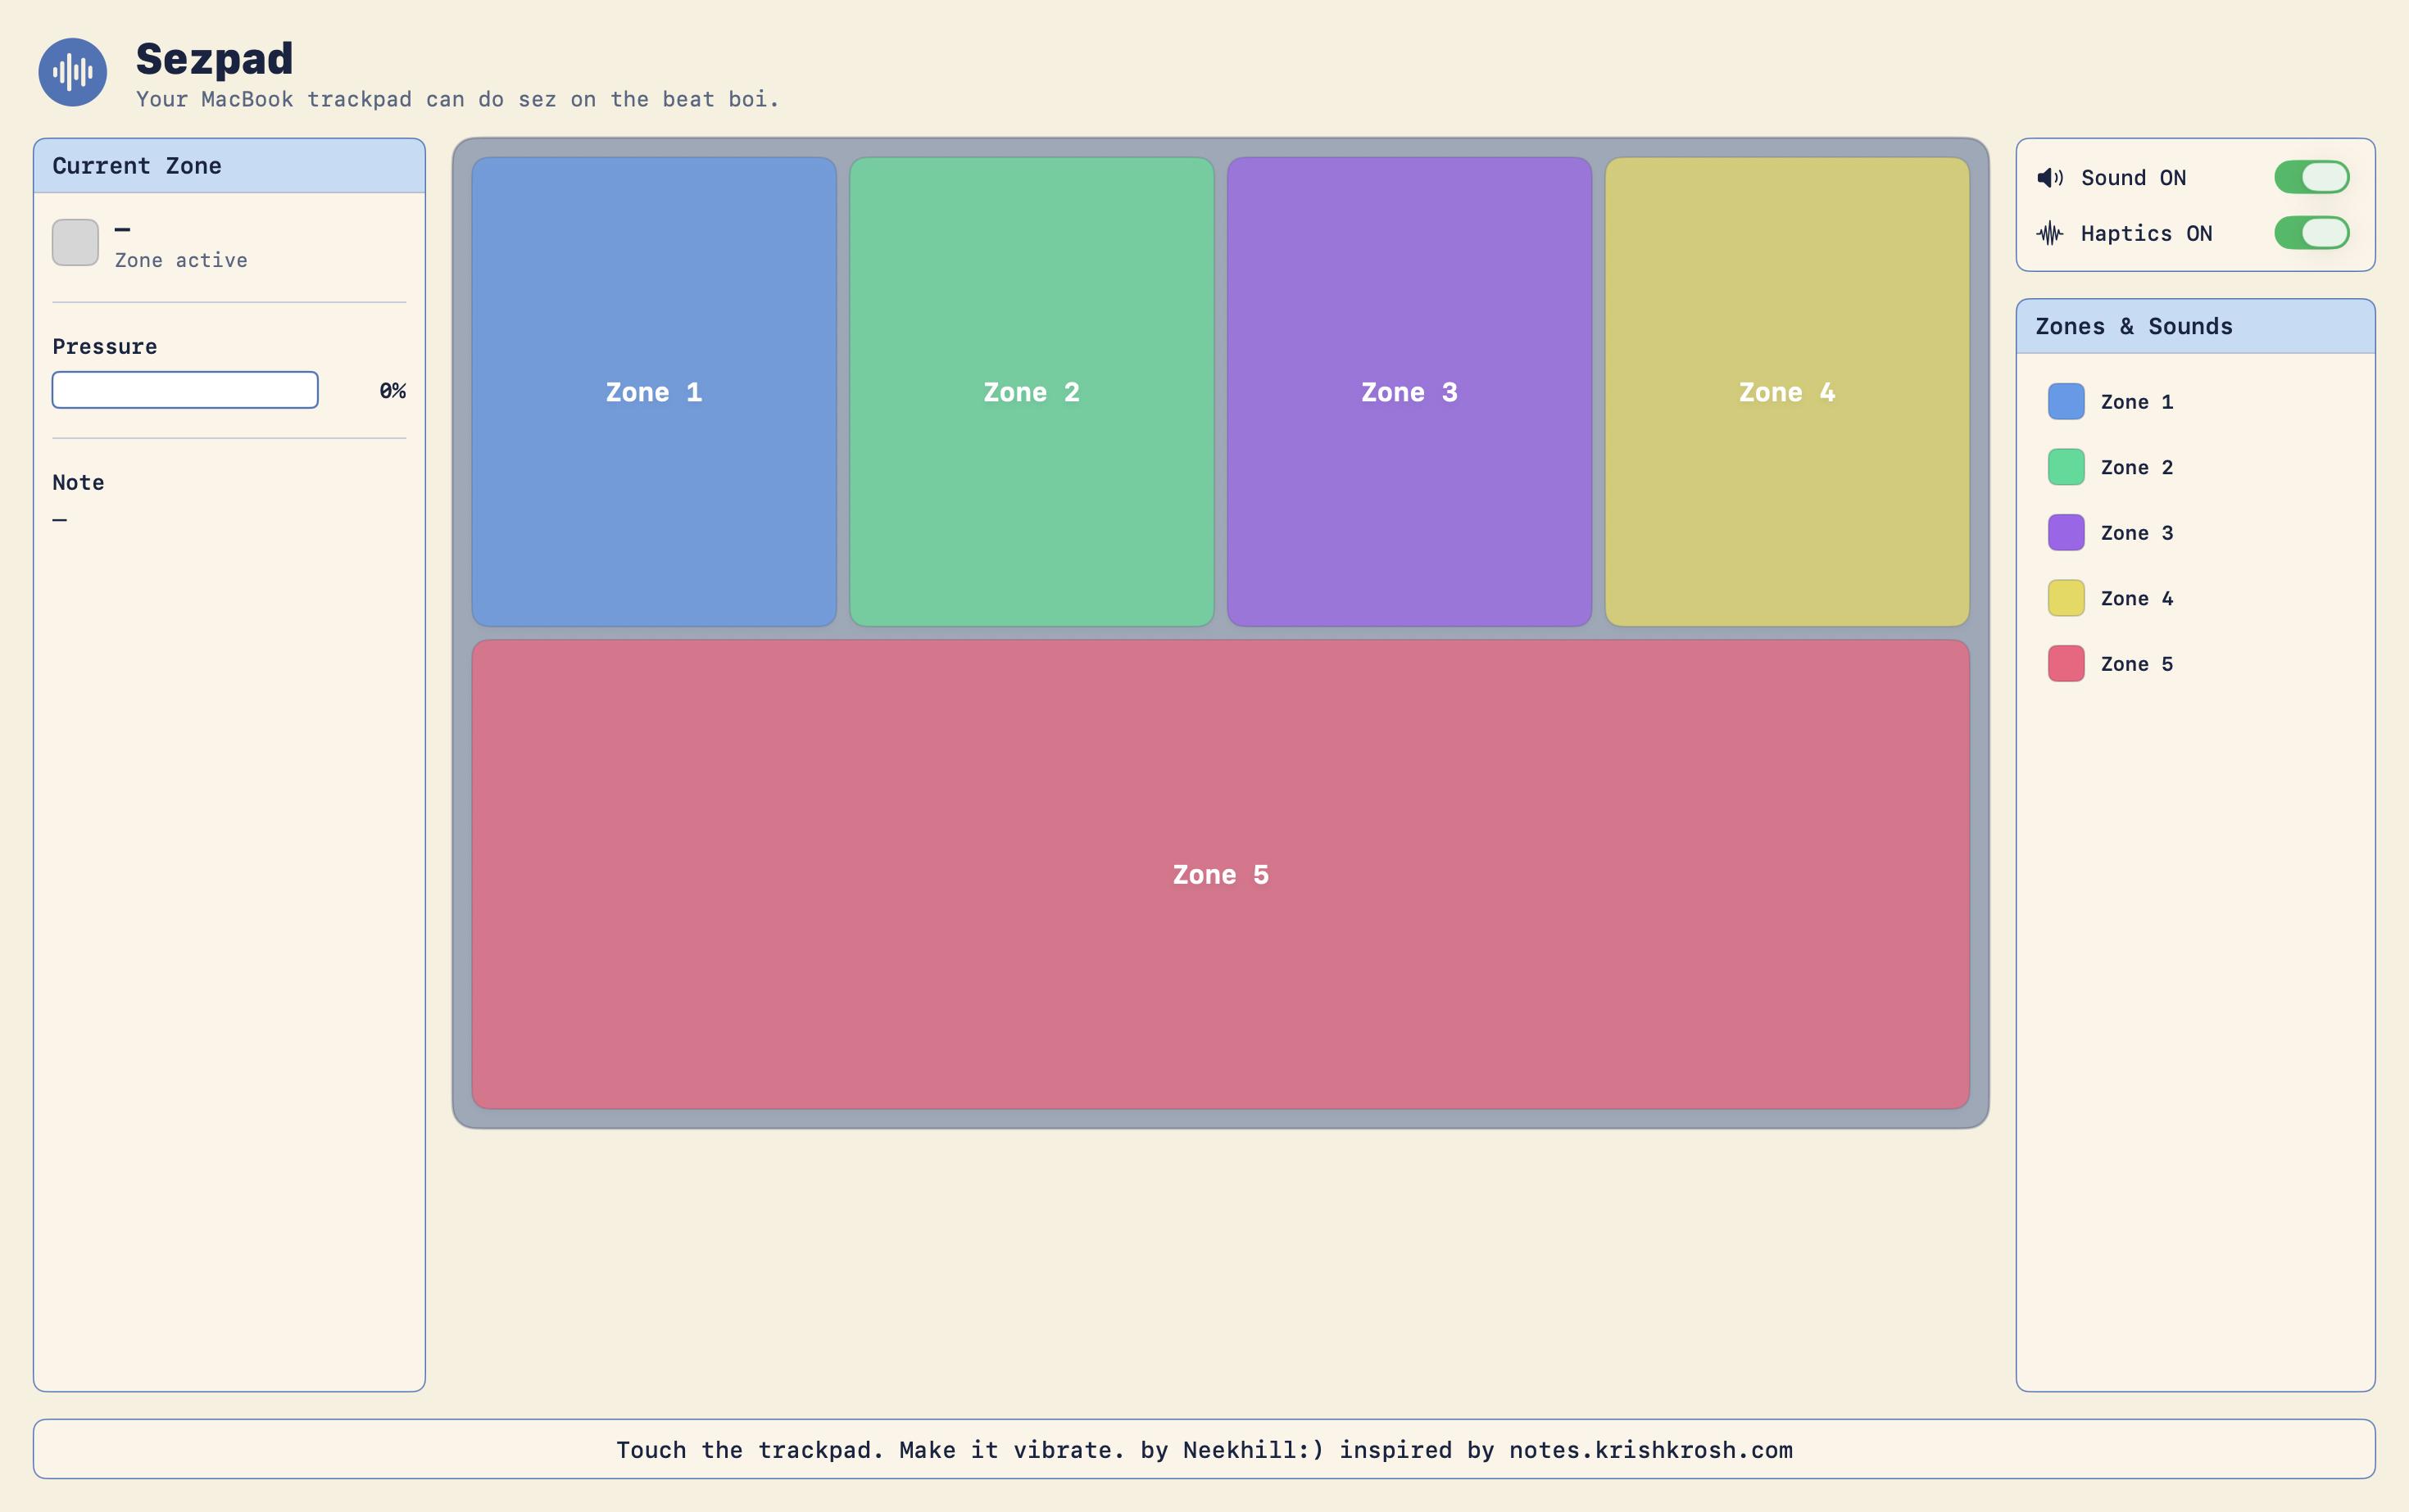
Task: Click the speaker icon beside Sound ON
Action: 2050,178
